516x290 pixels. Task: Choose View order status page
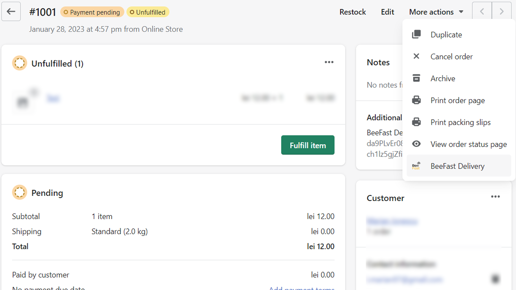tap(468, 144)
